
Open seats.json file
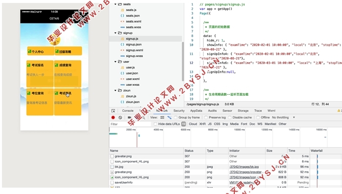[x=133, y=16]
